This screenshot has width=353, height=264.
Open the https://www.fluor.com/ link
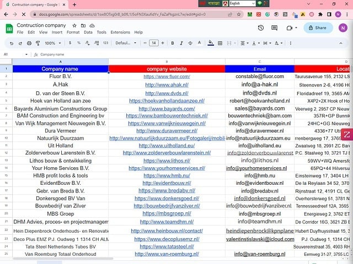point(167,76)
